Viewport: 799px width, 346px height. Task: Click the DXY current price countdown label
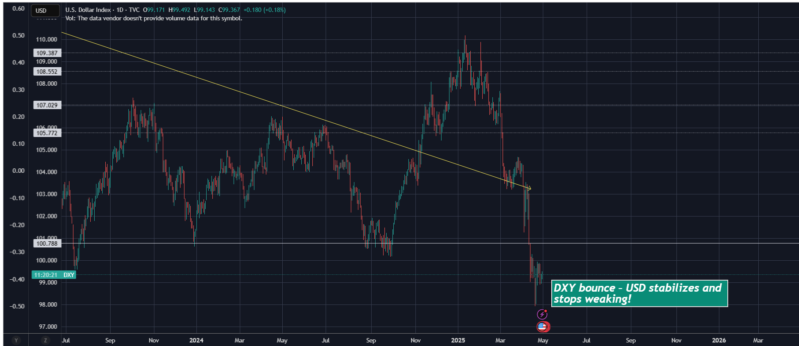coord(54,275)
